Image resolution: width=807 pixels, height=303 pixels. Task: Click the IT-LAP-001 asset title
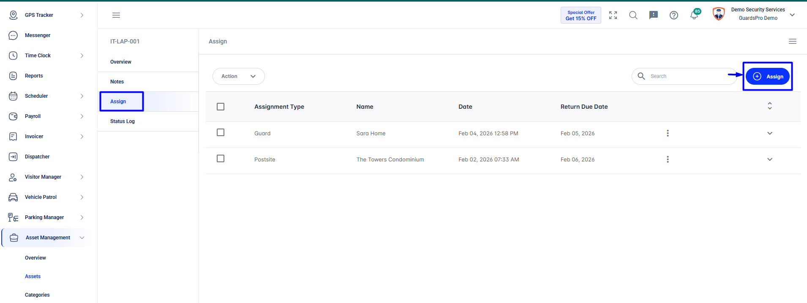tap(125, 41)
